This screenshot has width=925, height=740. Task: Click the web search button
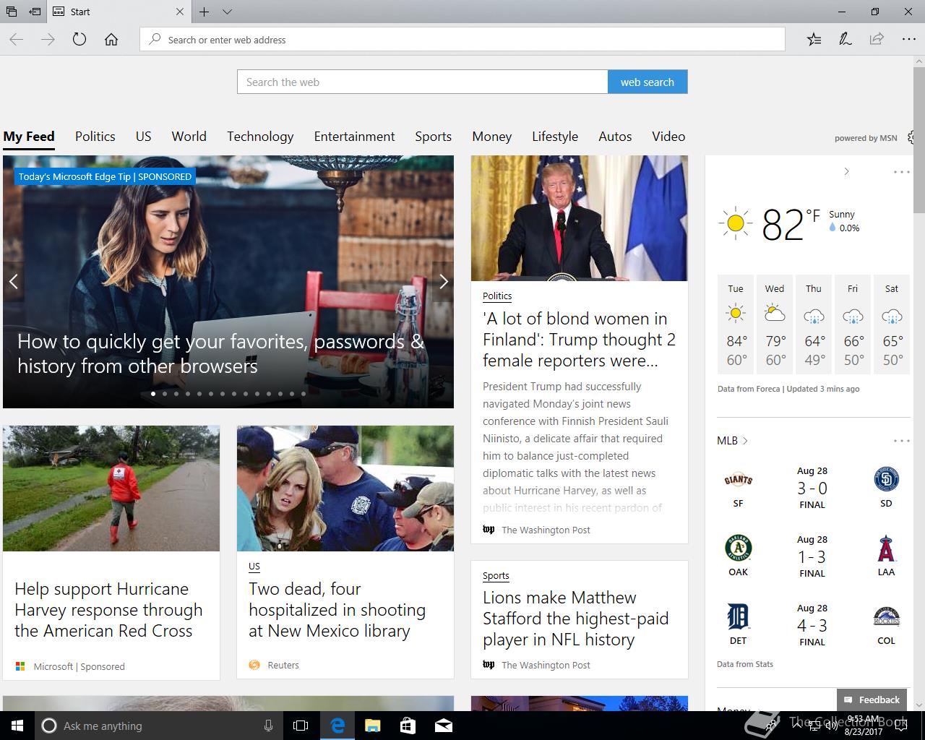tap(647, 82)
